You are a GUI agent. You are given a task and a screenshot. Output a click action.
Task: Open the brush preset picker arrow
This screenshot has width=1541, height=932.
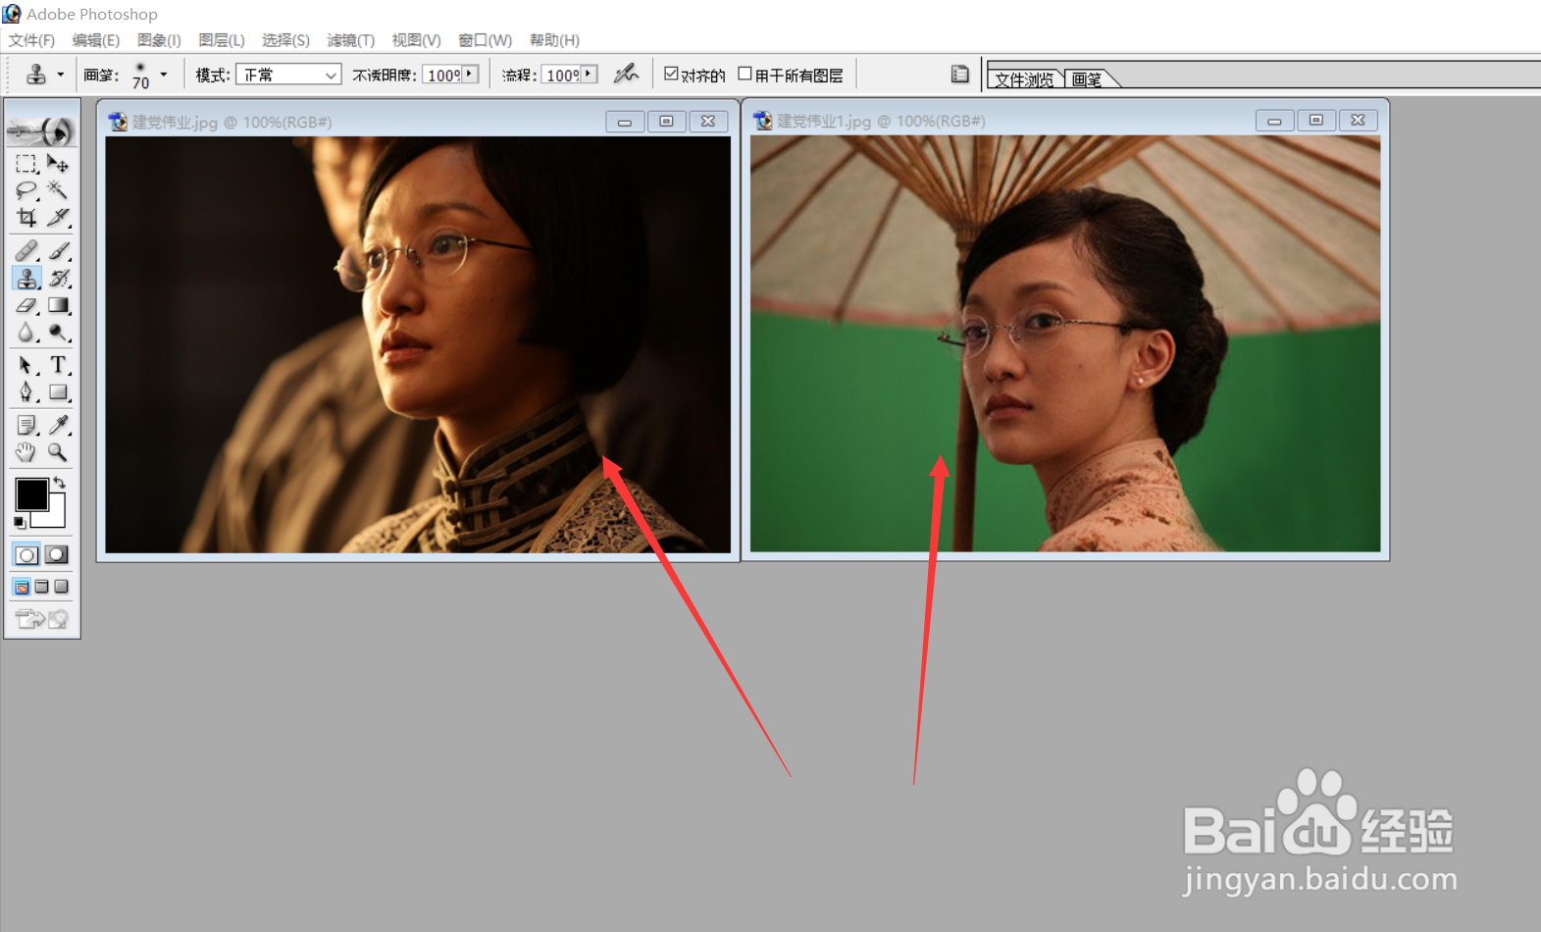[164, 74]
